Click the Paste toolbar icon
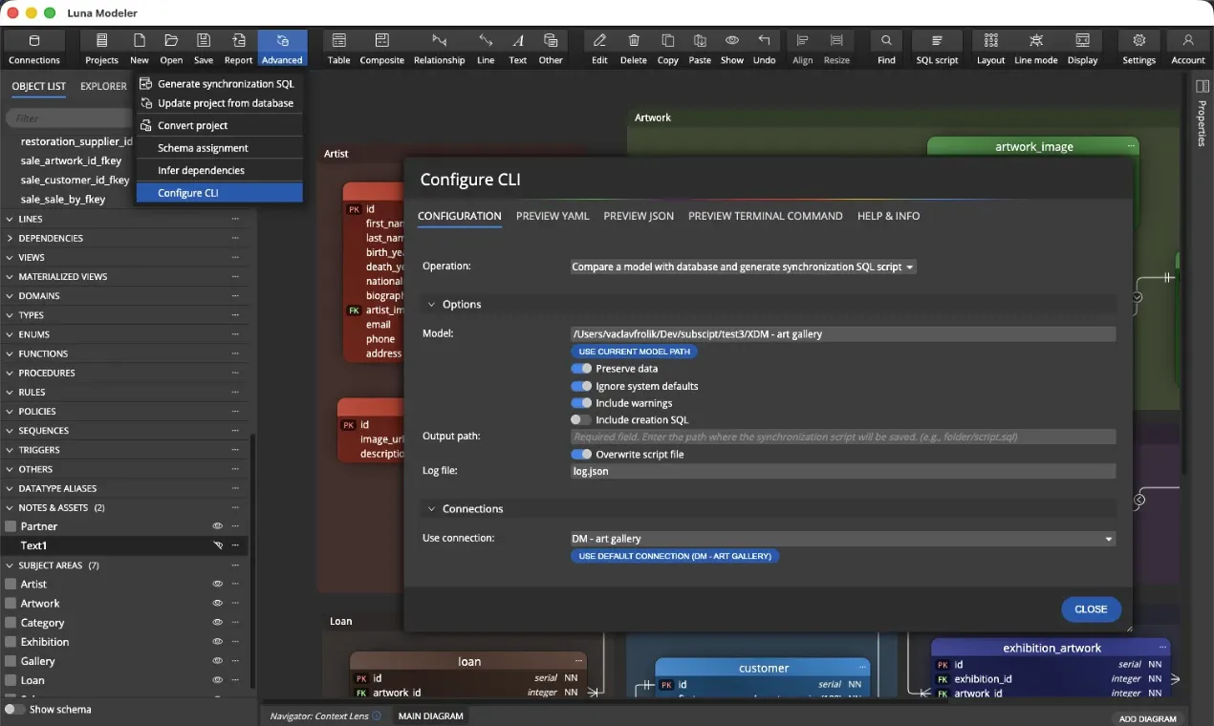The image size is (1214, 726). [x=700, y=49]
